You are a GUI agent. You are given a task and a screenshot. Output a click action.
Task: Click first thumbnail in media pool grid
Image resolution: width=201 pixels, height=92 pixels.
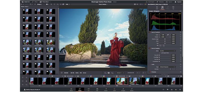27,11
